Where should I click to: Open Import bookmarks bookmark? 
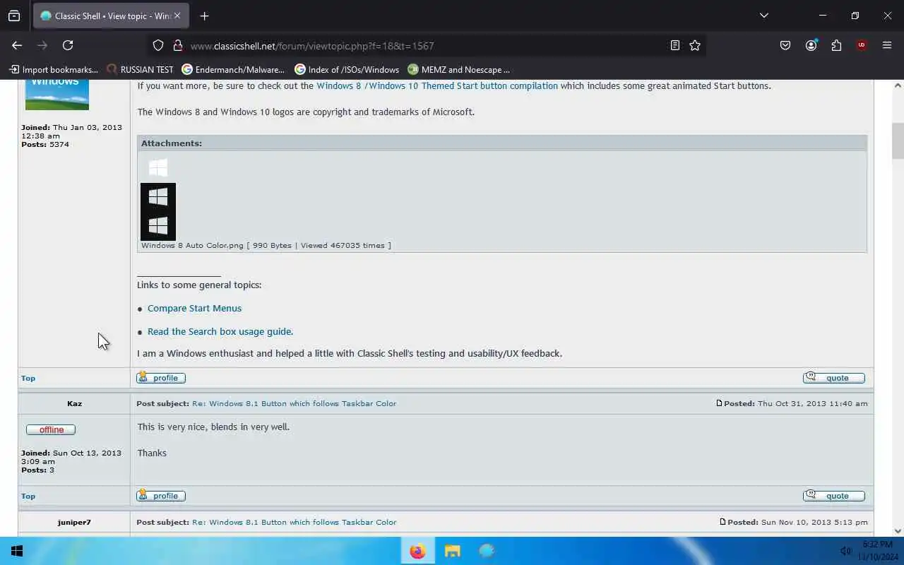tap(54, 69)
